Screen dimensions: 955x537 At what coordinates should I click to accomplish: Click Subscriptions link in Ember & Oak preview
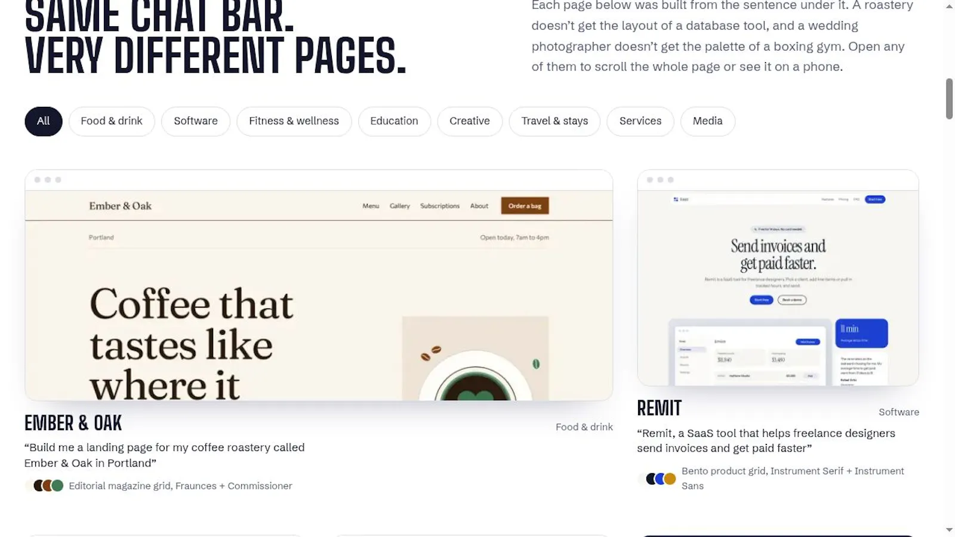pos(440,206)
